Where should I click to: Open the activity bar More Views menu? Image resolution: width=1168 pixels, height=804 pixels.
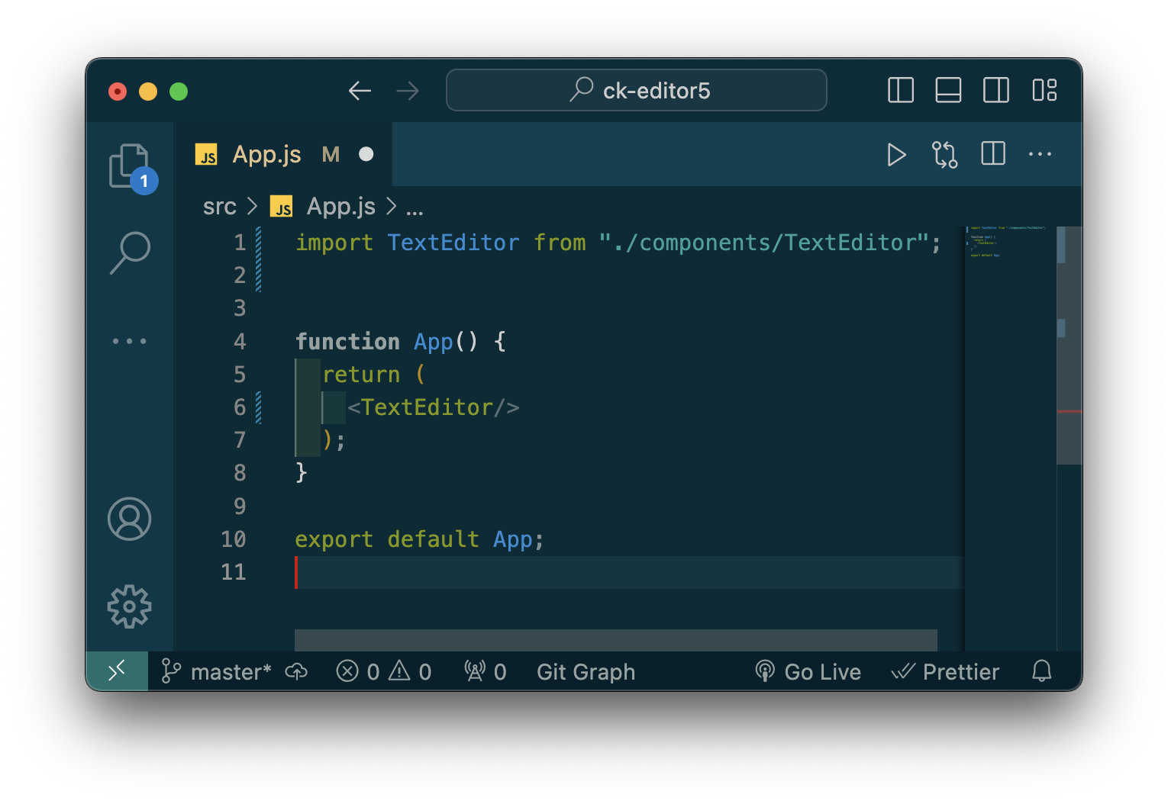click(130, 341)
